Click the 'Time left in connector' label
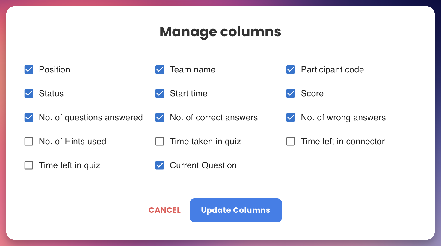 coord(342,141)
